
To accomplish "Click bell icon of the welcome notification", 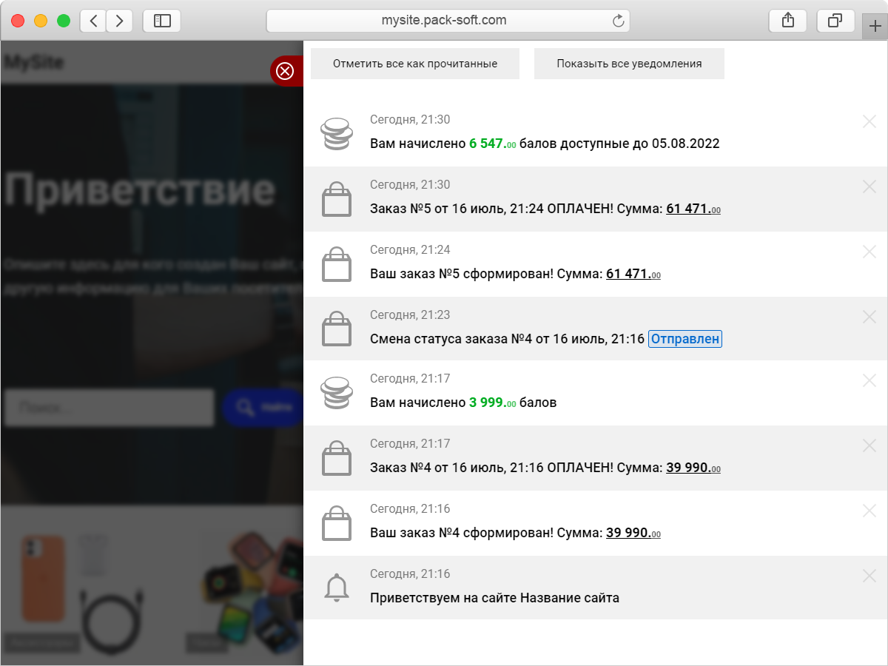I will pos(337,588).
